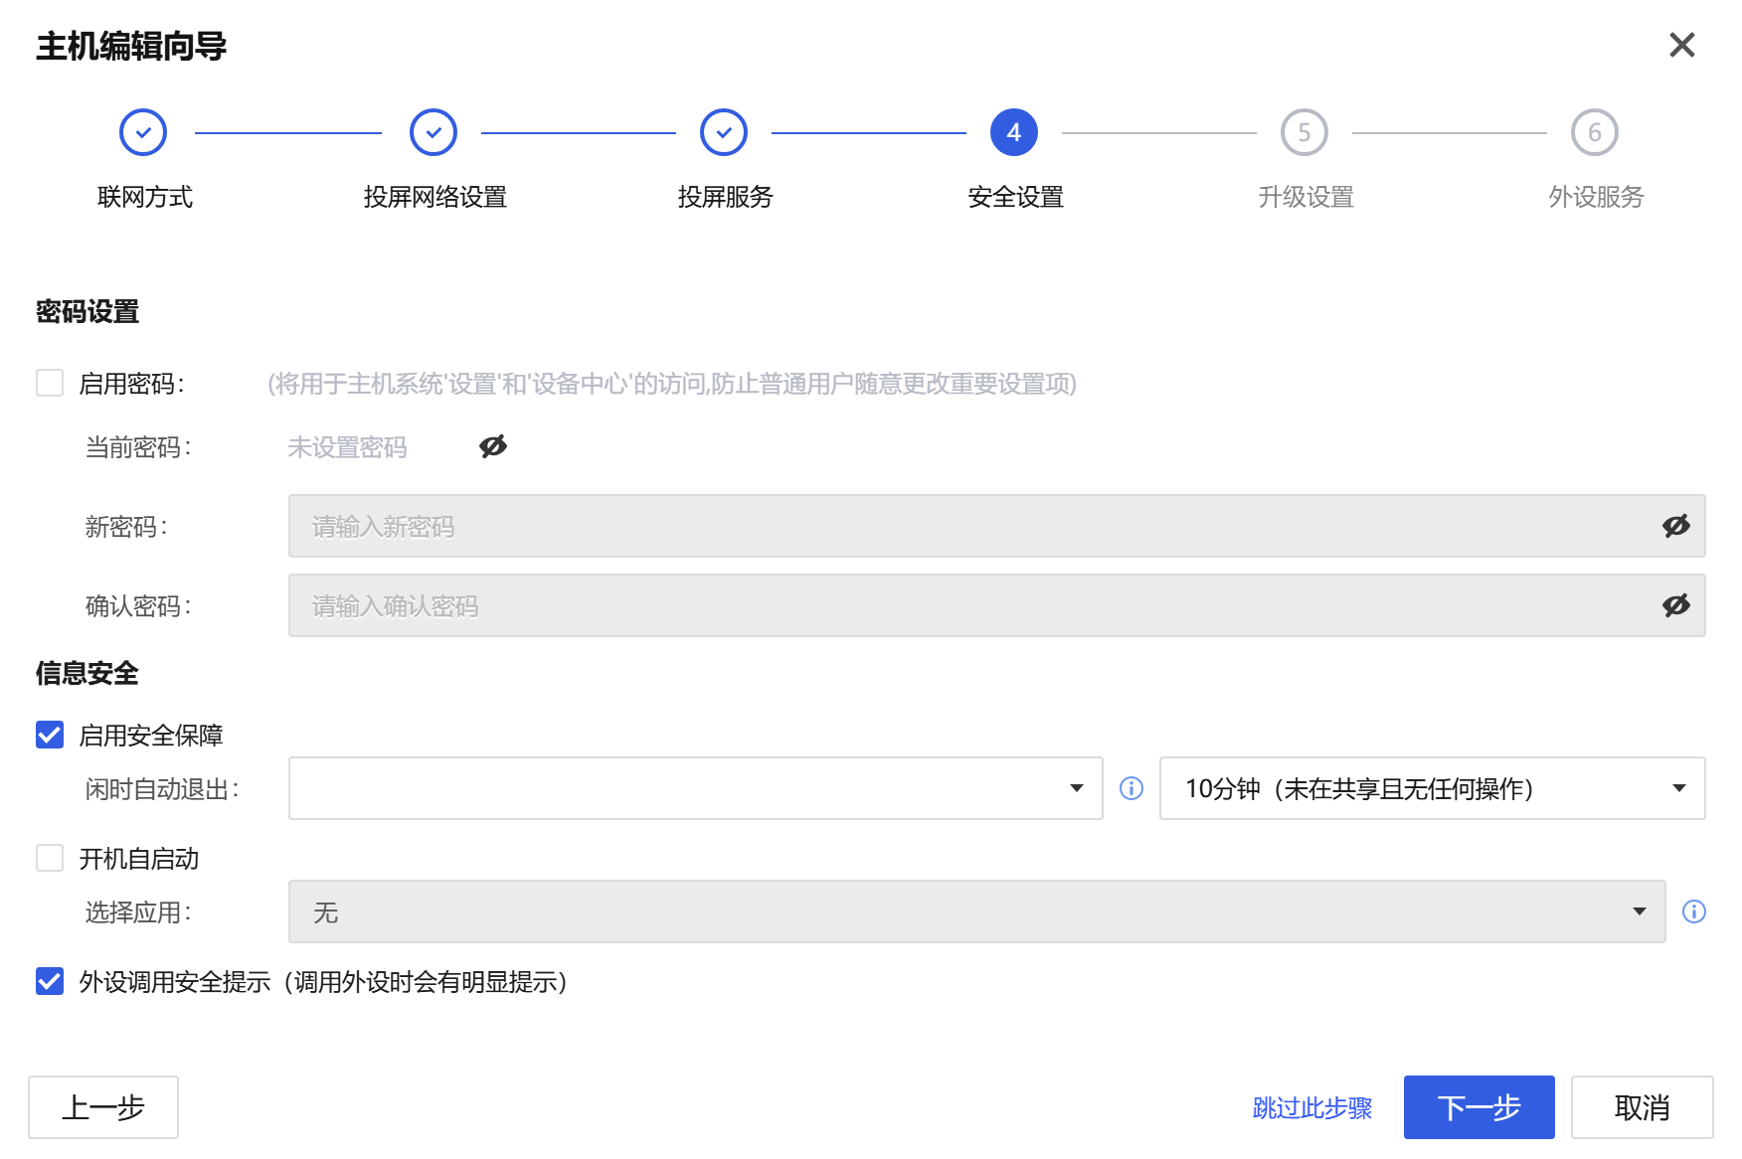The image size is (1742, 1159).
Task: Go to completed step 联网方式 circle
Action: pyautogui.click(x=143, y=132)
